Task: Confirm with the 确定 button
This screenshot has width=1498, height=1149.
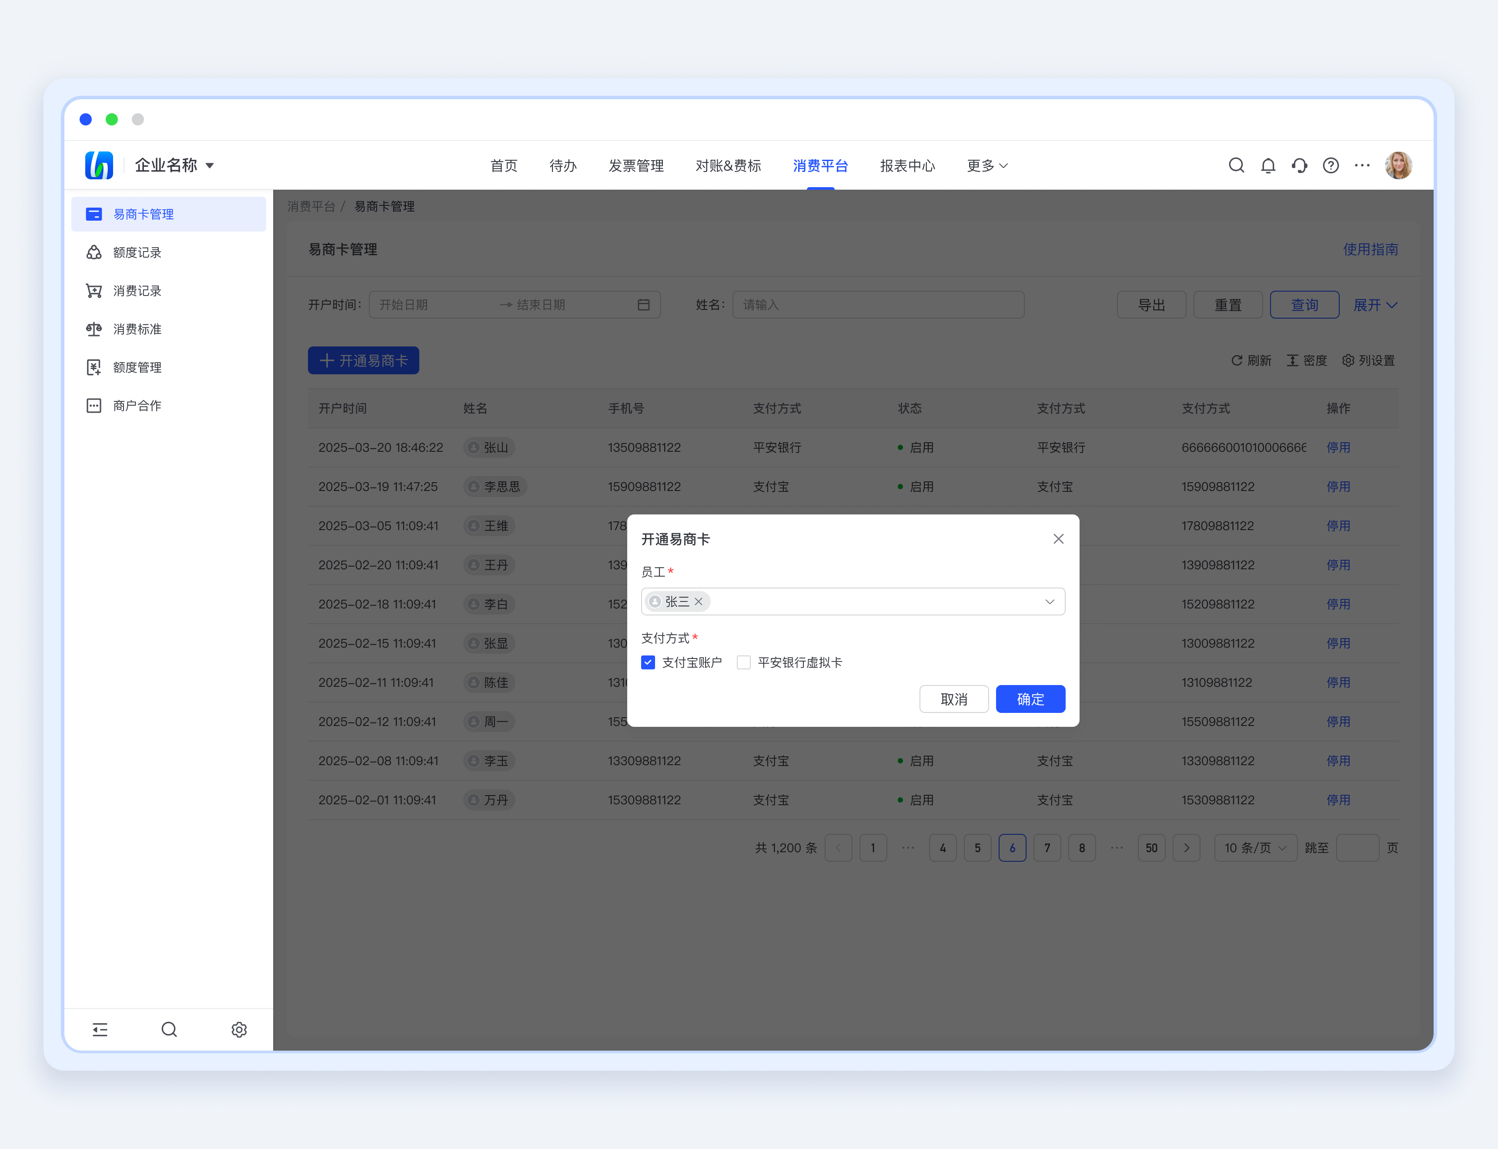Action: pyautogui.click(x=1030, y=699)
